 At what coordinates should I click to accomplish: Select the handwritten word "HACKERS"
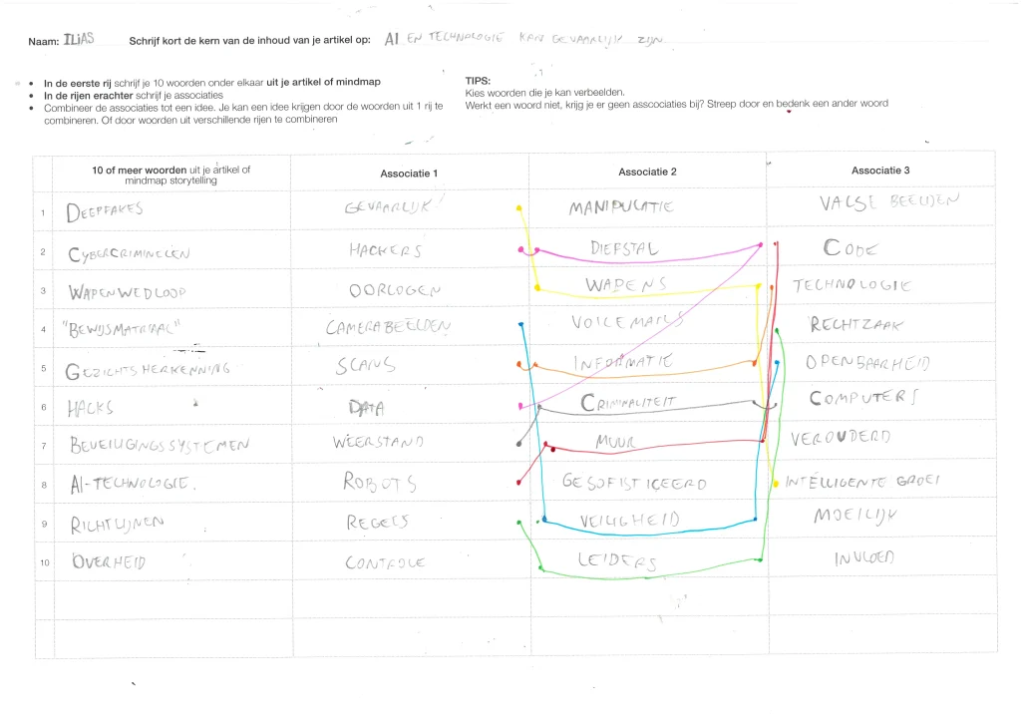[x=386, y=249]
